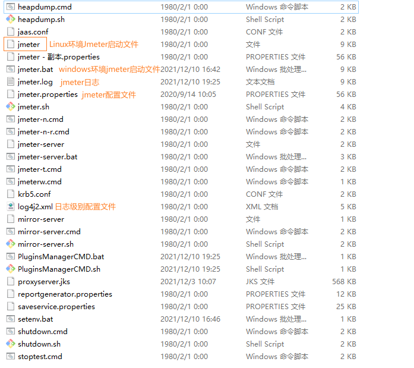The height and width of the screenshot is (368, 414).
Task: Click the krb5.conf file icon
Action: [11, 194]
